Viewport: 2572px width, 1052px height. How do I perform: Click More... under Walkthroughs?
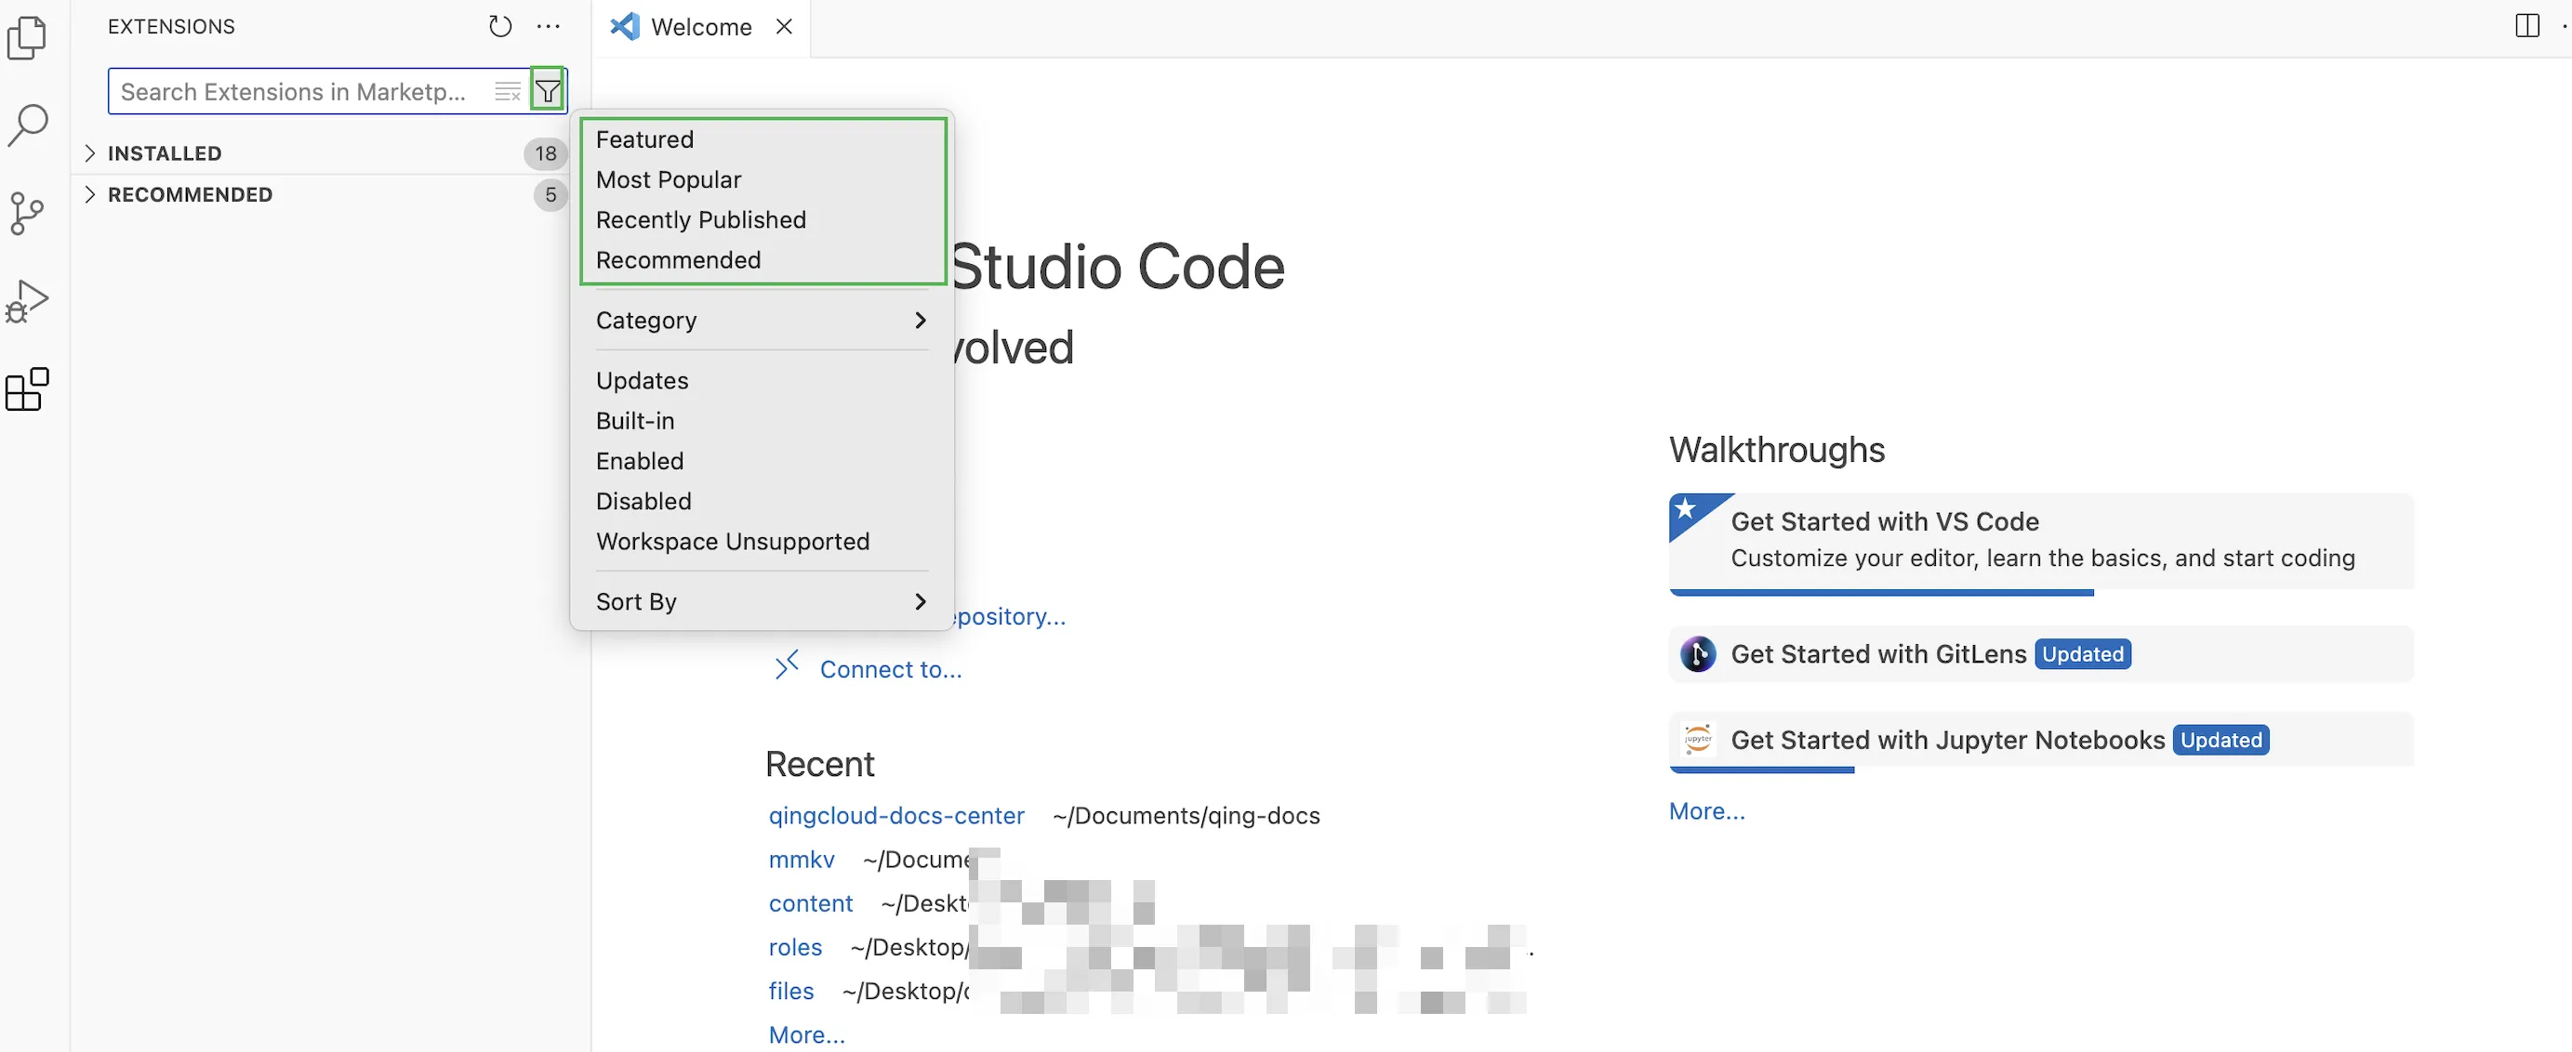1706,811
